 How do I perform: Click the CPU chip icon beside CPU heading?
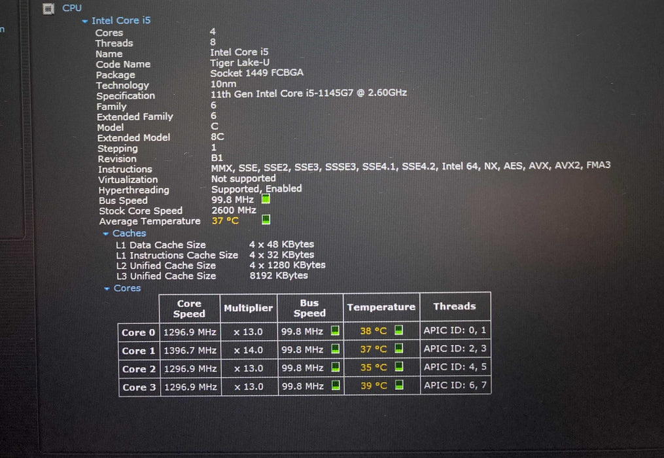click(x=48, y=9)
